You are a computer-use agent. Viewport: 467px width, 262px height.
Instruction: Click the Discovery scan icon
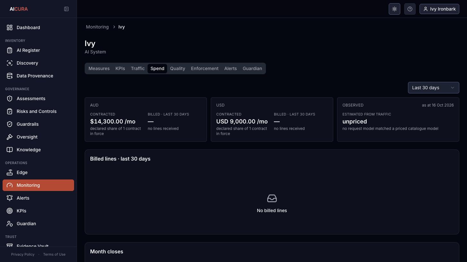tap(10, 63)
